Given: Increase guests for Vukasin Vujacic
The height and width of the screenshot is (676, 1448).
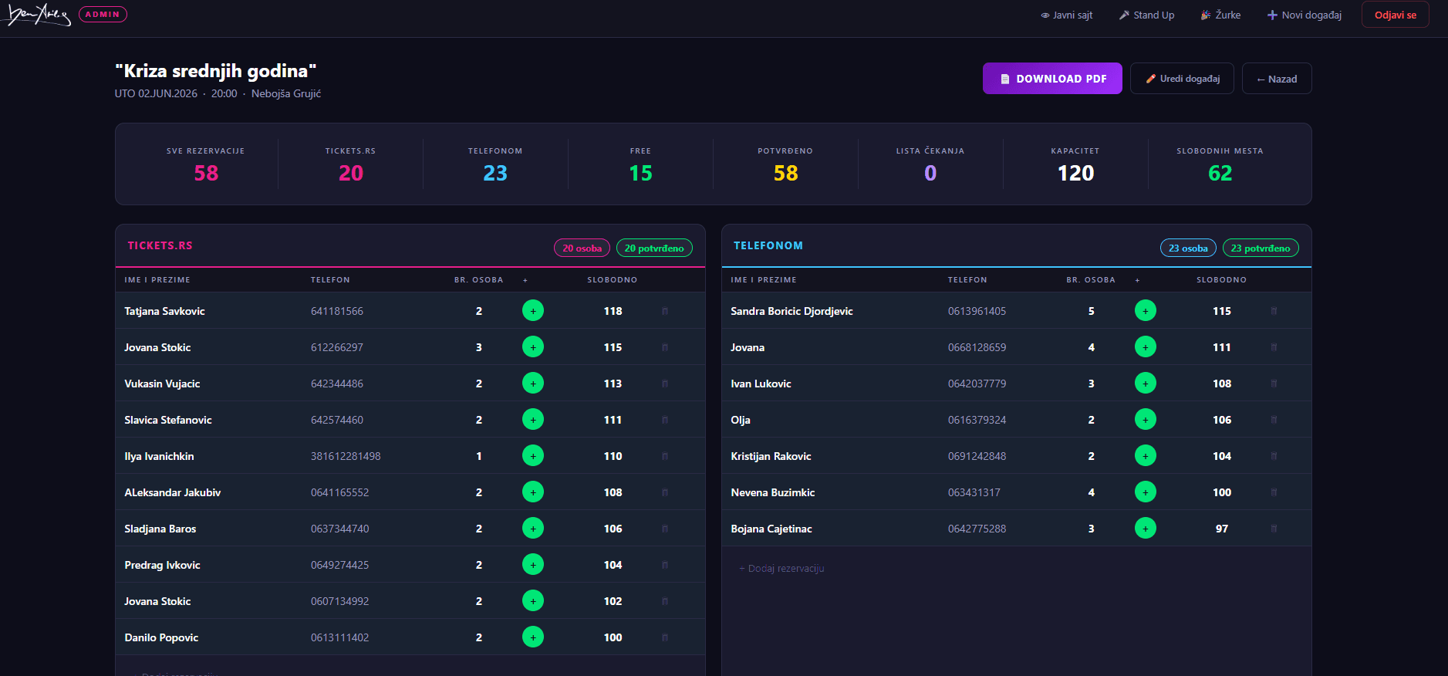Looking at the screenshot, I should 533,383.
